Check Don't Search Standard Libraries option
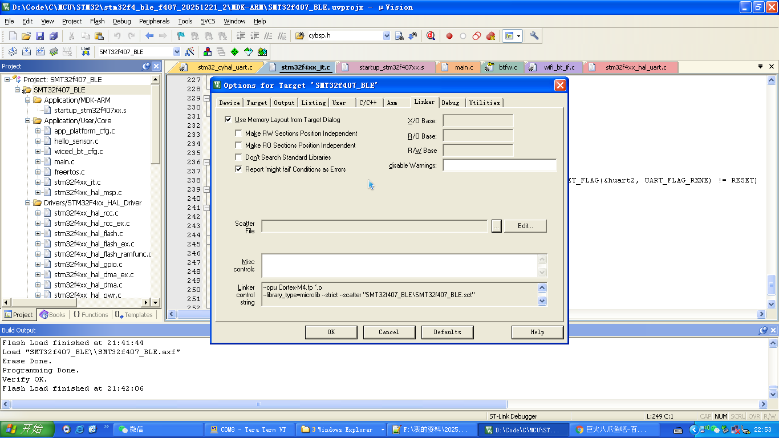The height and width of the screenshot is (438, 779). (239, 157)
